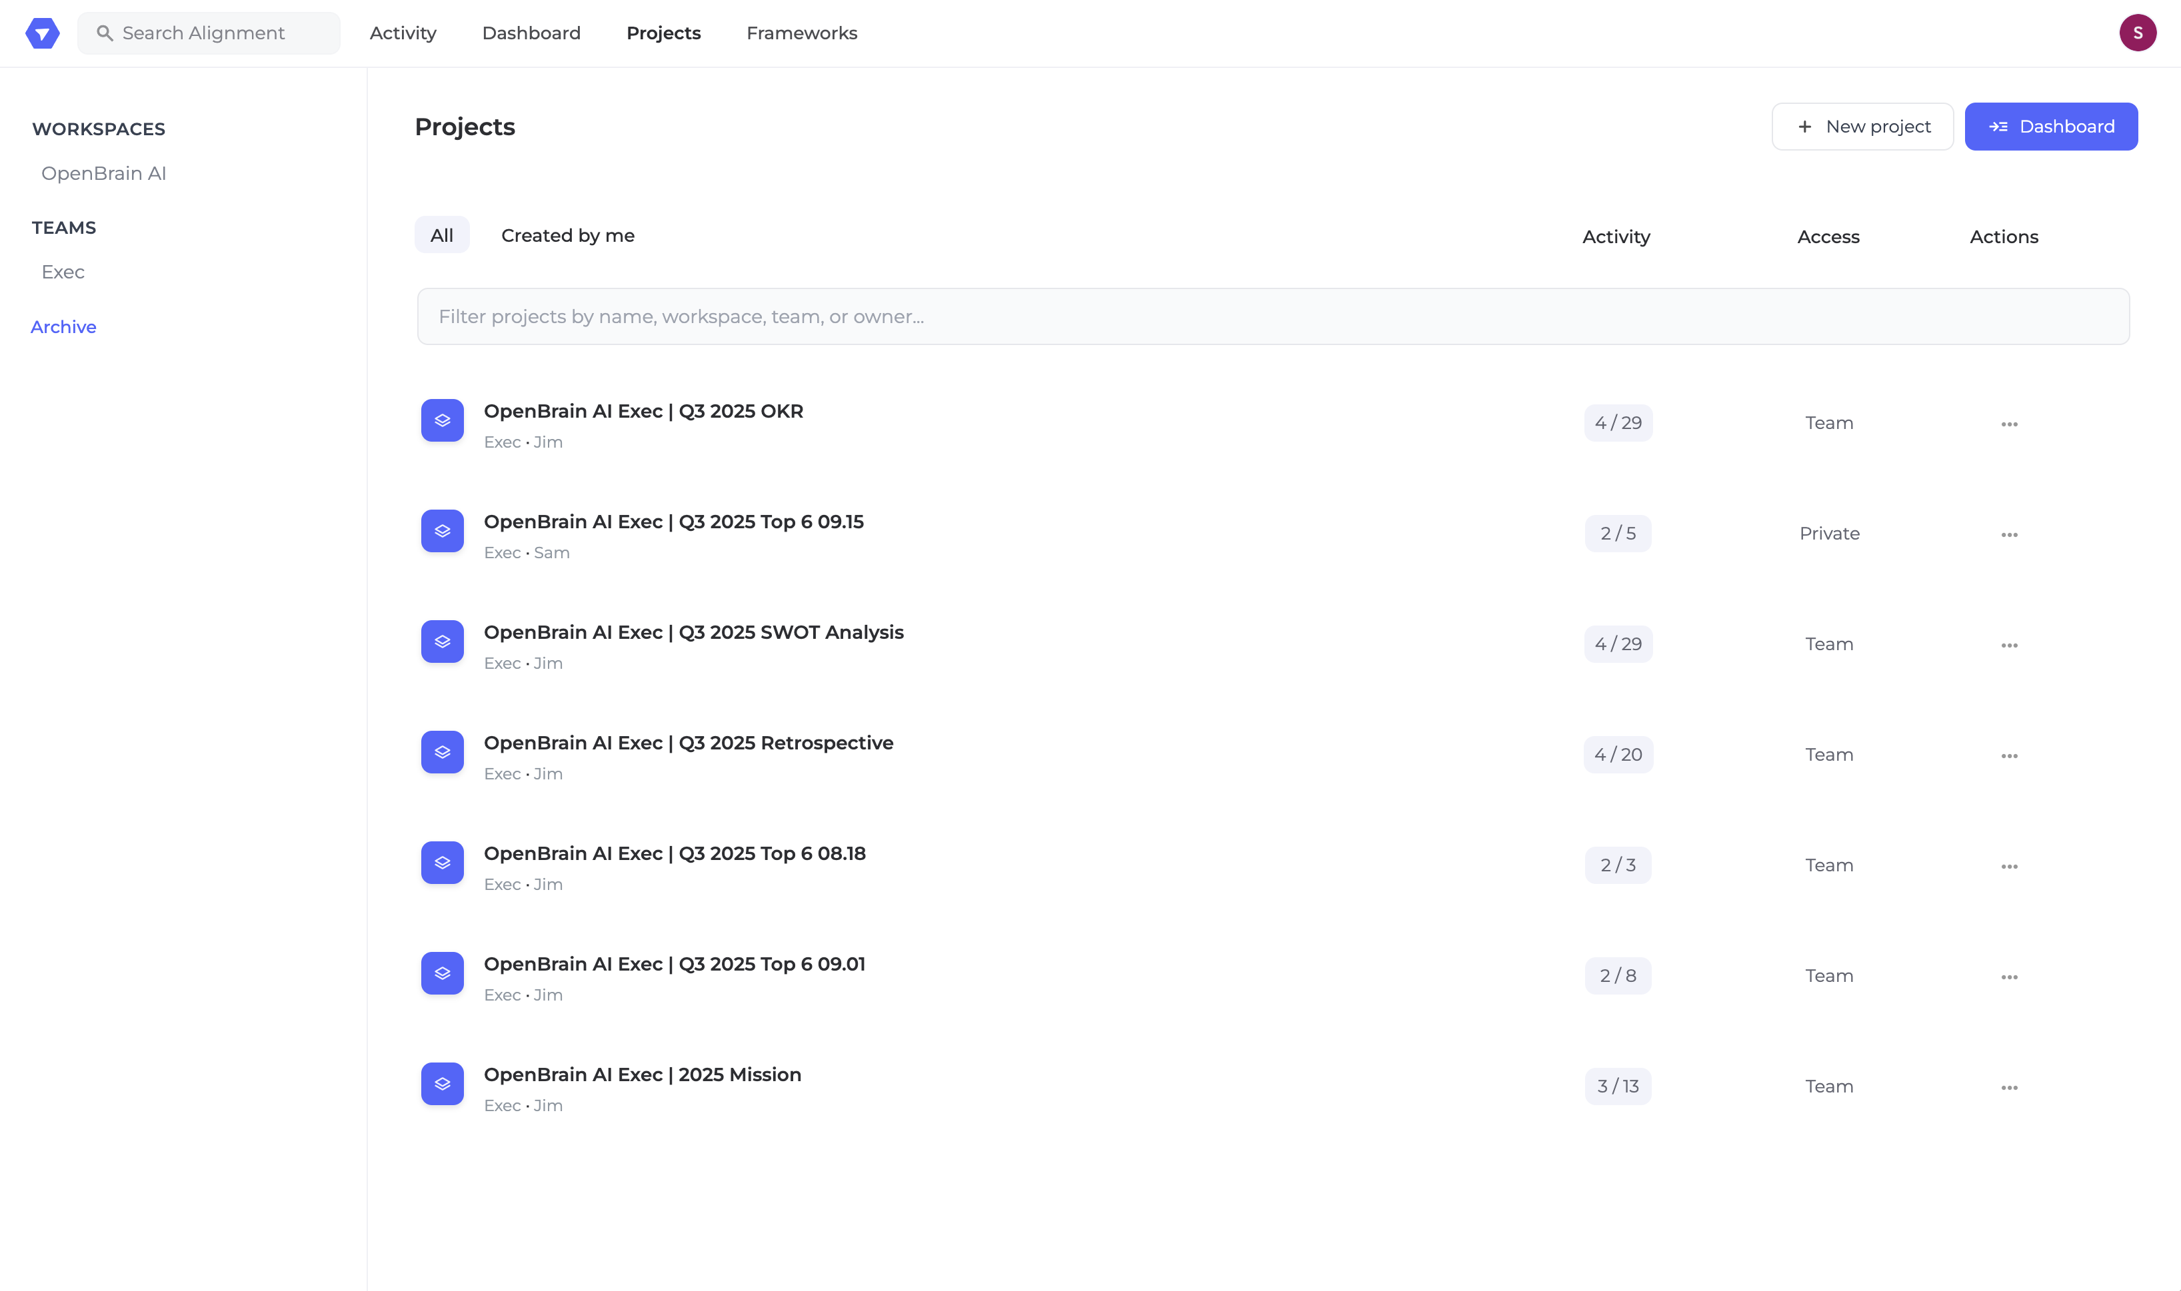This screenshot has width=2181, height=1291.
Task: Open the Archive link in the sidebar
Action: [x=63, y=327]
